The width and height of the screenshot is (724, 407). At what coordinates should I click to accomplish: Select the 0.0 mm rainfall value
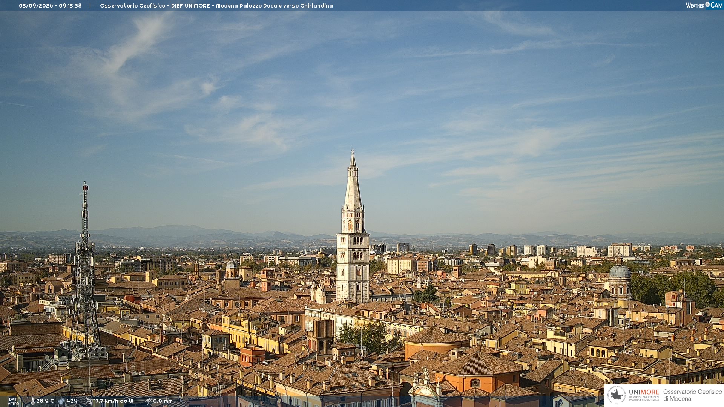point(163,401)
